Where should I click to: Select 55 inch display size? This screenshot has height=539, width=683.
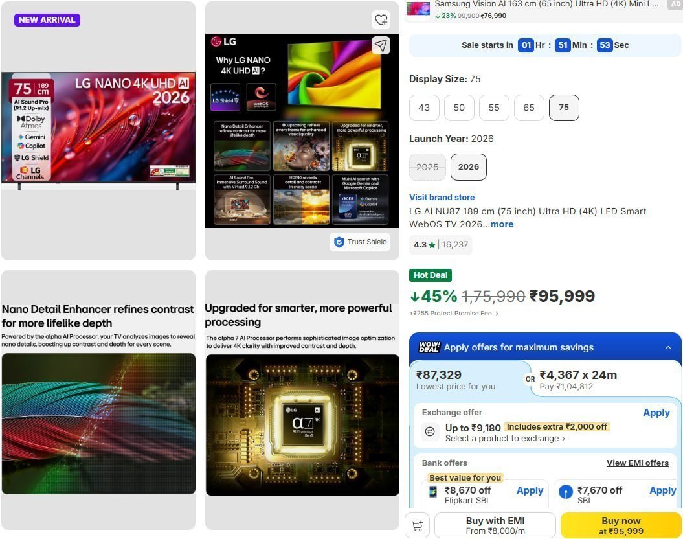tap(494, 108)
